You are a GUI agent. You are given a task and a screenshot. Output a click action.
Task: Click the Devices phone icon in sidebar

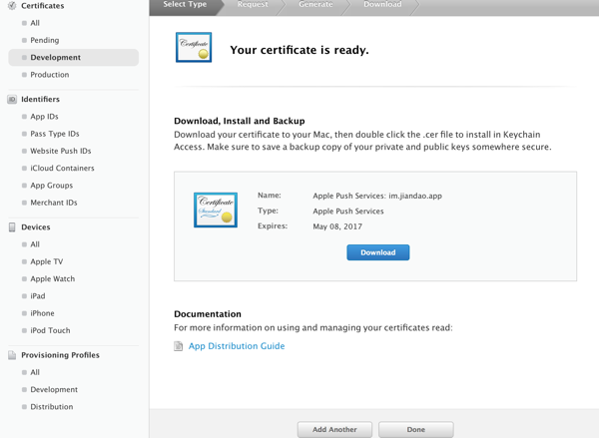pyautogui.click(x=12, y=227)
